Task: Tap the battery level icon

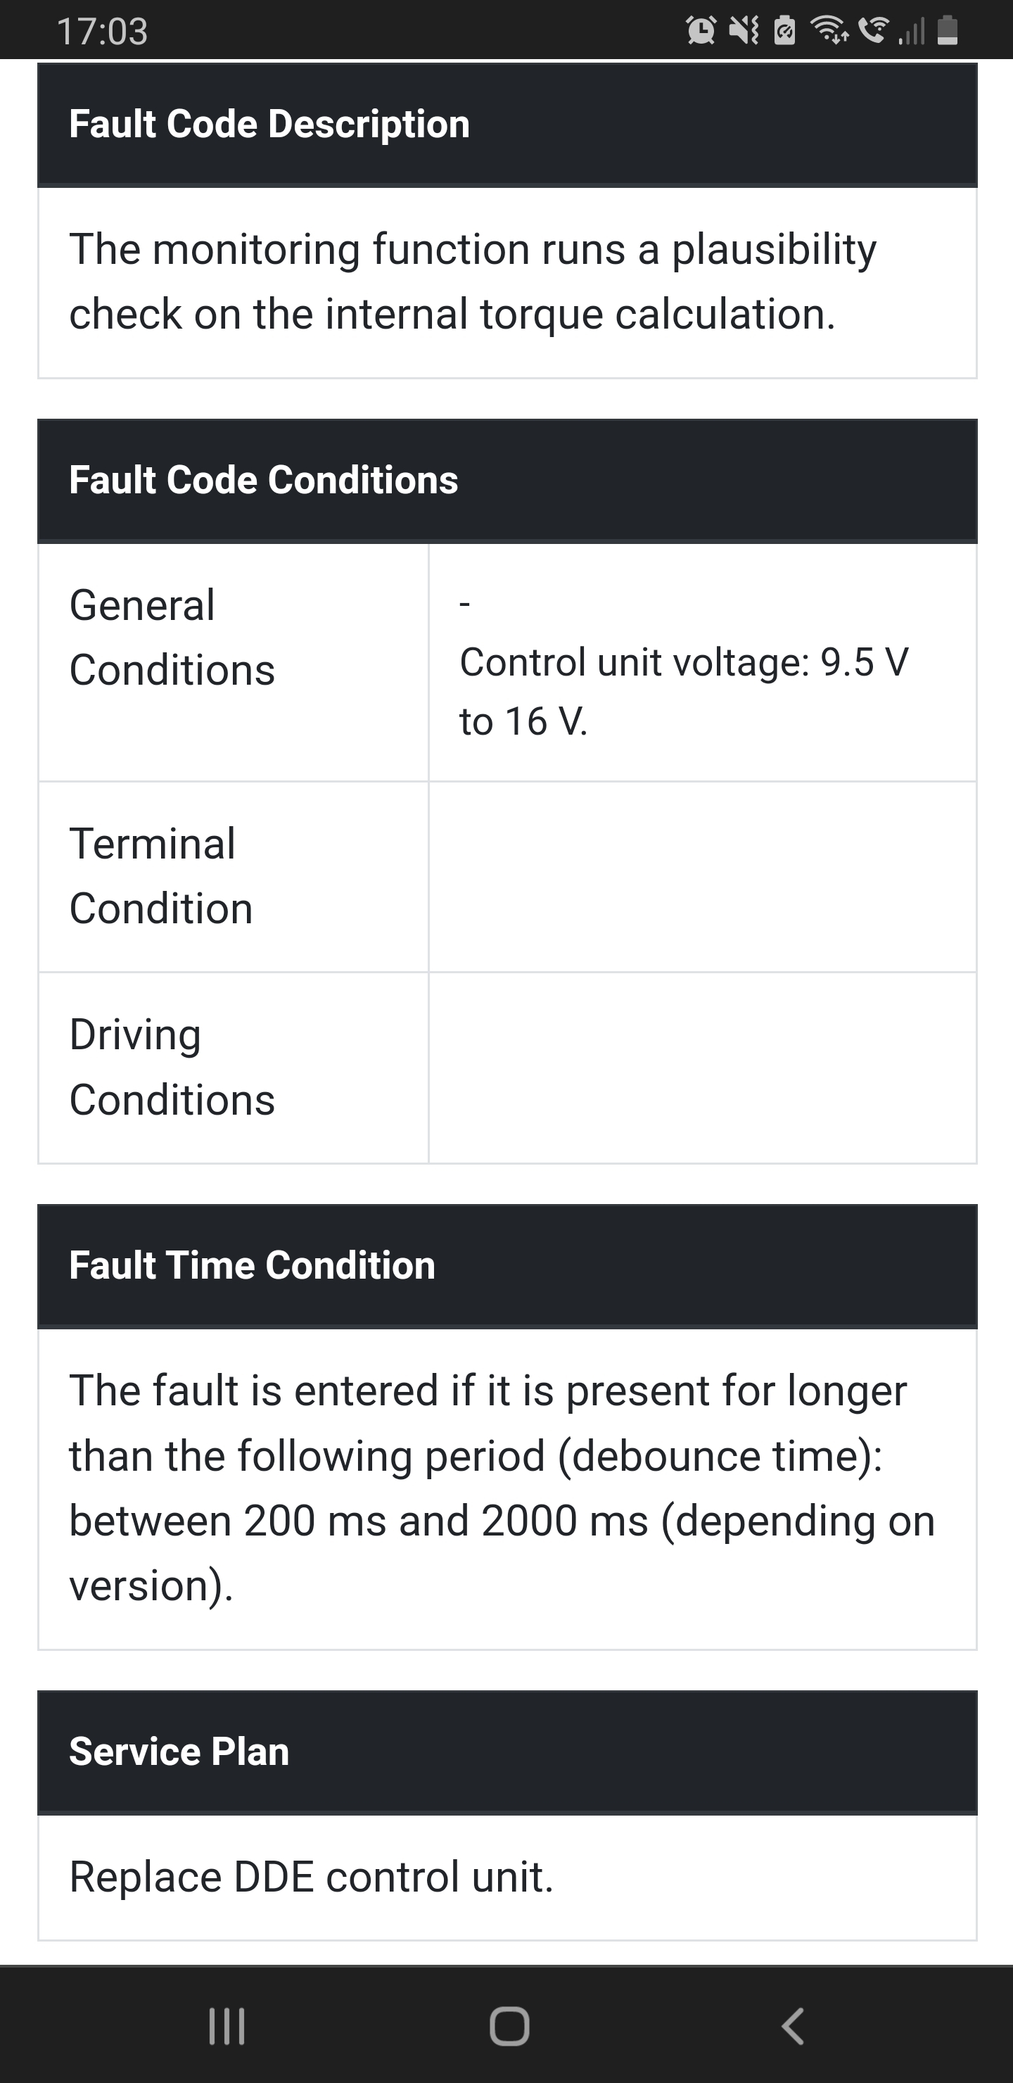Action: pyautogui.click(x=948, y=31)
